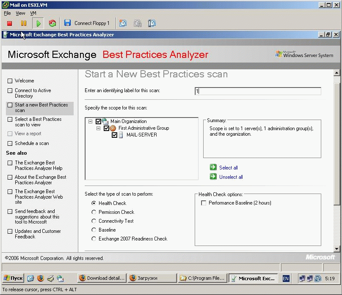Screen dimensions: 342x295
Task: Toggle the Main Organization checkbox
Action: (x=98, y=121)
